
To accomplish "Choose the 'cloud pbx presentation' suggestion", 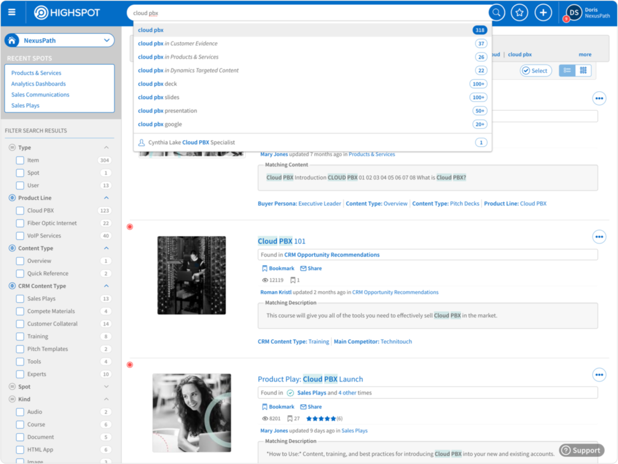I will click(x=313, y=111).
